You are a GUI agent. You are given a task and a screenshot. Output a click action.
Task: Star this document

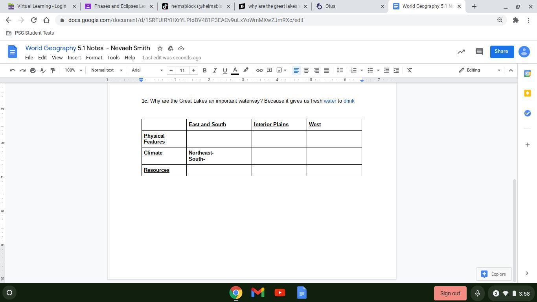coord(160,48)
